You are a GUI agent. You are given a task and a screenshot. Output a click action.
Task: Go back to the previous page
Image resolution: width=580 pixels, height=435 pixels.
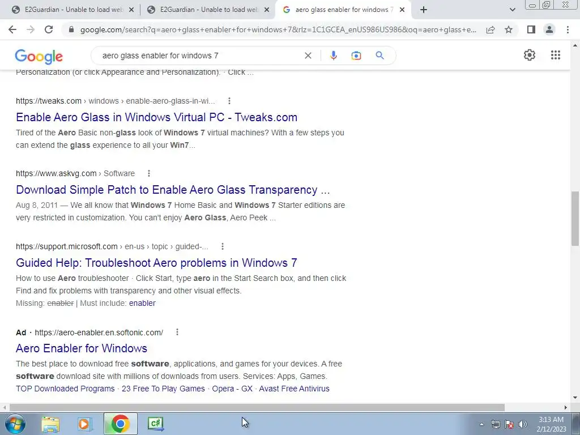tap(12, 29)
